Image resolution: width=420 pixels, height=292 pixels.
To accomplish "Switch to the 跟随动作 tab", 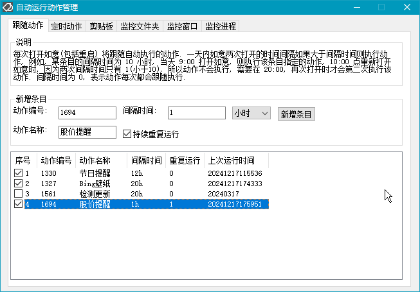I will 28,26.
